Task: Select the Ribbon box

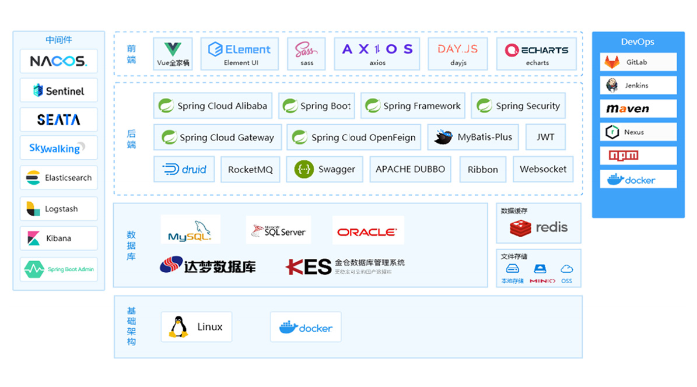Action: pos(483,169)
